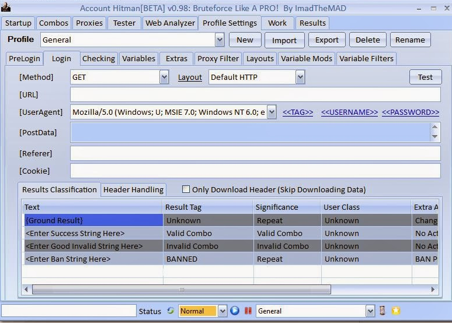Open the Proxies tab

[89, 23]
